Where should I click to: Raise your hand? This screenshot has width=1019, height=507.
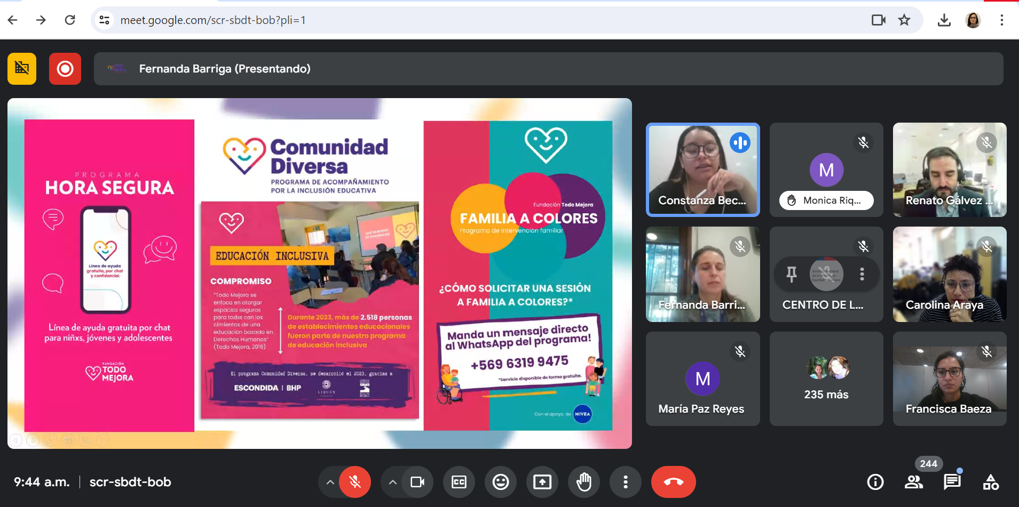click(584, 482)
